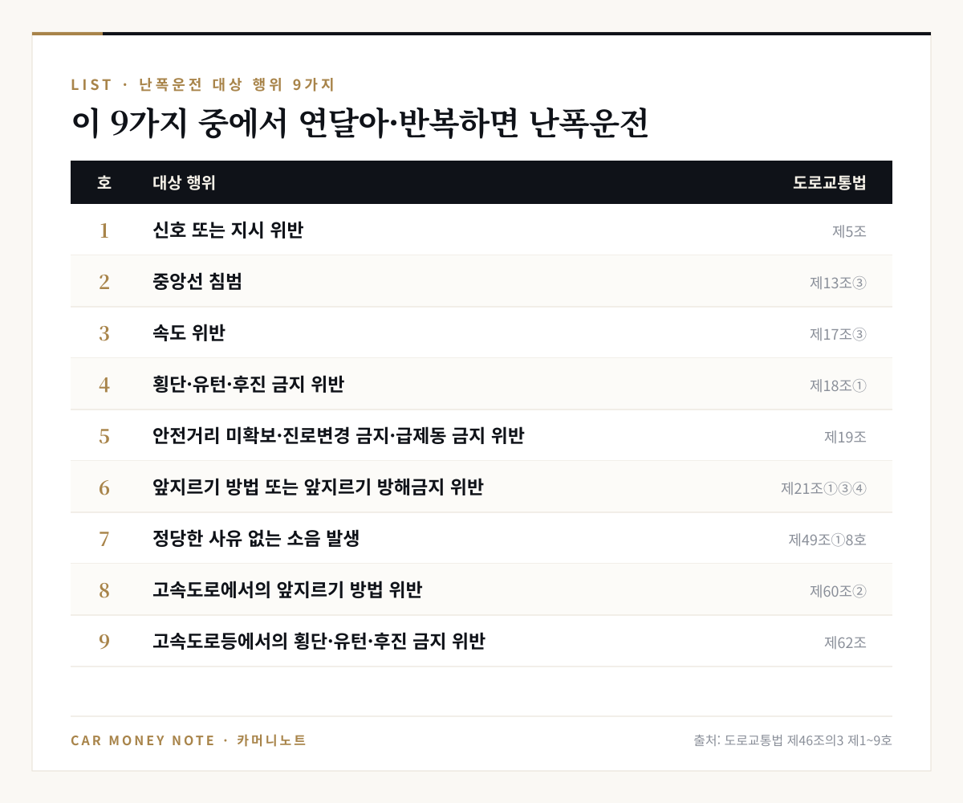Click the law reference '제19조'

(845, 437)
